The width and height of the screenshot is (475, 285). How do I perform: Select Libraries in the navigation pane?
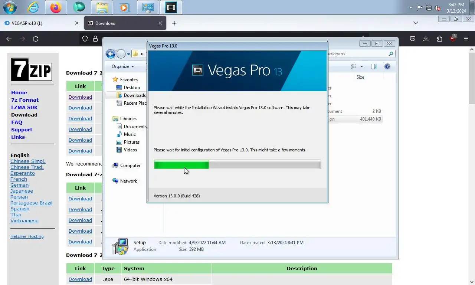pos(128,119)
